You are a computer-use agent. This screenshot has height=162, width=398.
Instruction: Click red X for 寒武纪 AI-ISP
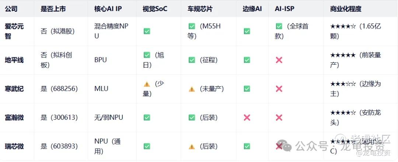tap(279, 89)
